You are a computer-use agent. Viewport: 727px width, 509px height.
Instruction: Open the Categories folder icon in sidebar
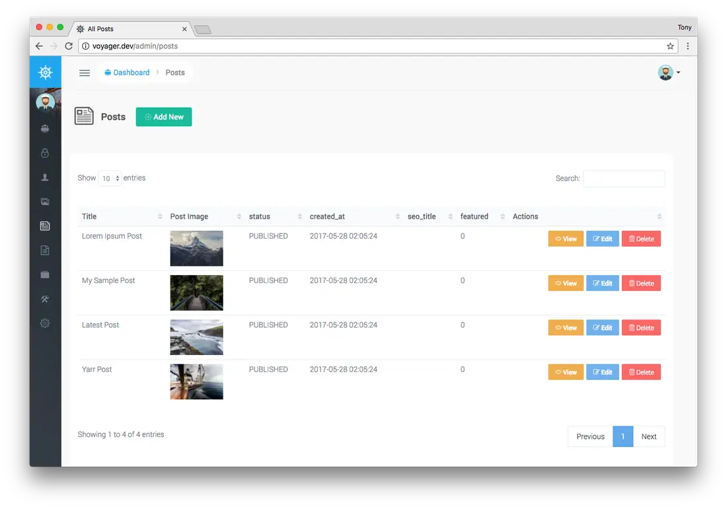point(45,275)
